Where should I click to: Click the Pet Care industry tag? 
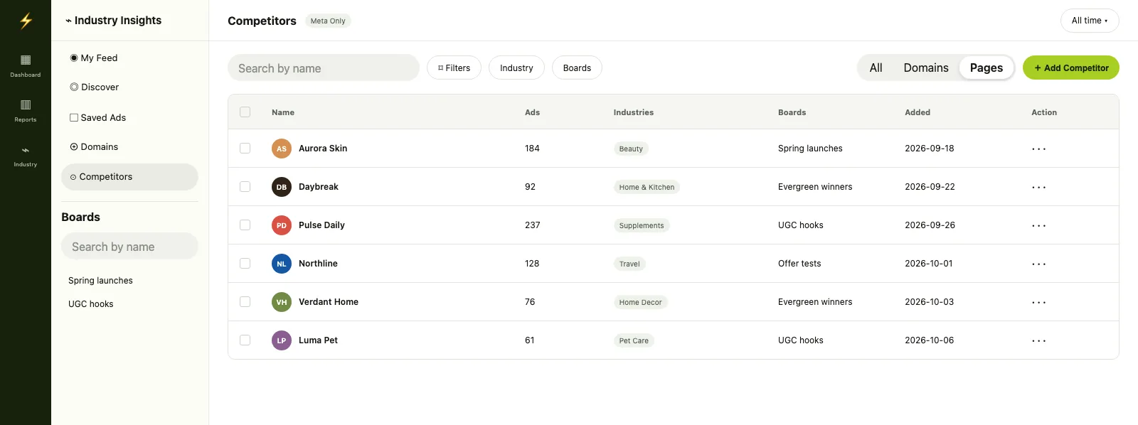[x=634, y=340]
